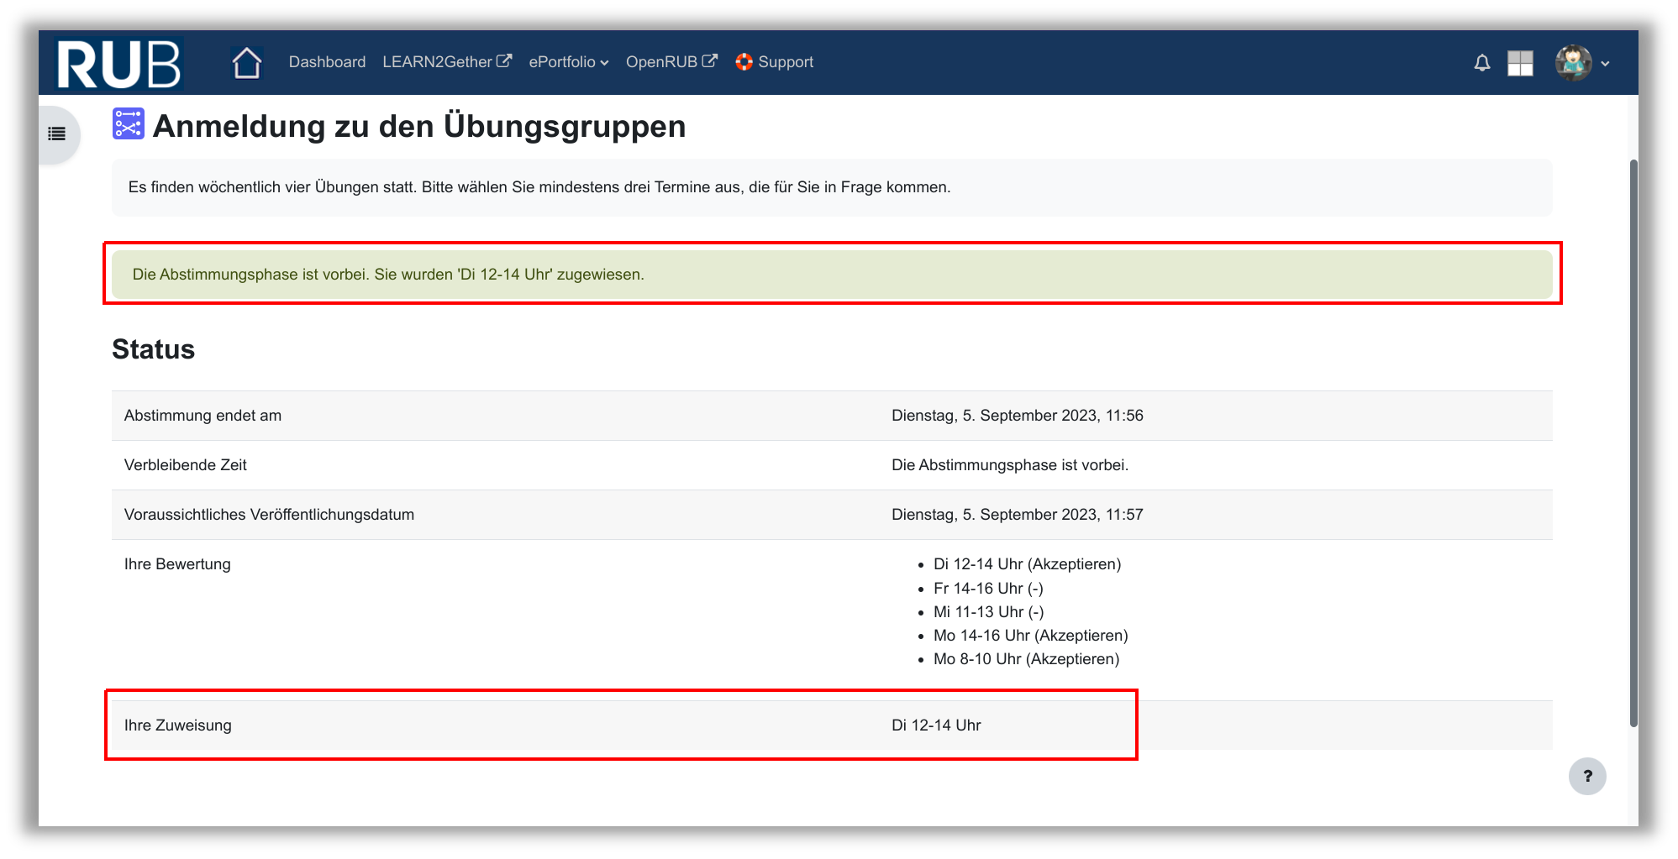The height and width of the screenshot is (859, 1678).
Task: Expand the ePortfolio dropdown menu
Action: point(568,62)
